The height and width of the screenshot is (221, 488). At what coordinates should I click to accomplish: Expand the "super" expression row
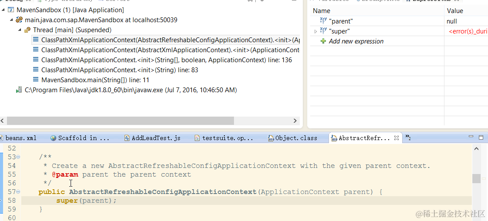click(315, 31)
